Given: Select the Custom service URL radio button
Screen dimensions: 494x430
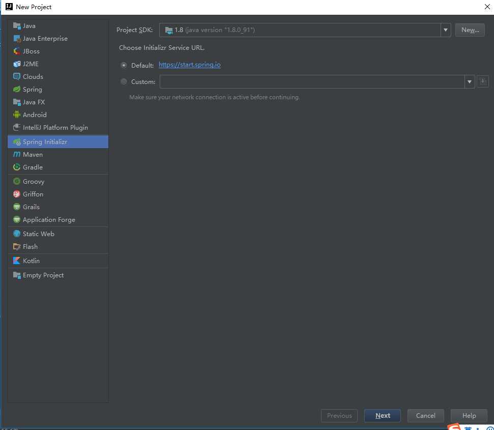Looking at the screenshot, I should pyautogui.click(x=124, y=81).
